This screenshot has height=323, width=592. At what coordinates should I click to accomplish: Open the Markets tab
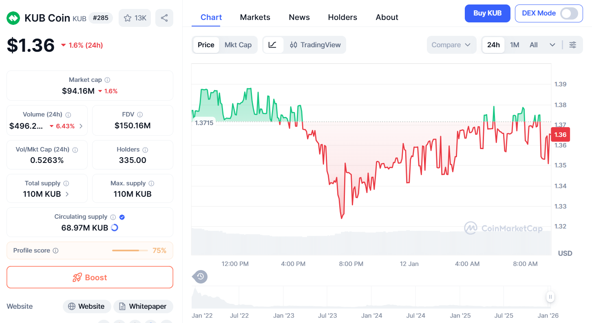255,17
